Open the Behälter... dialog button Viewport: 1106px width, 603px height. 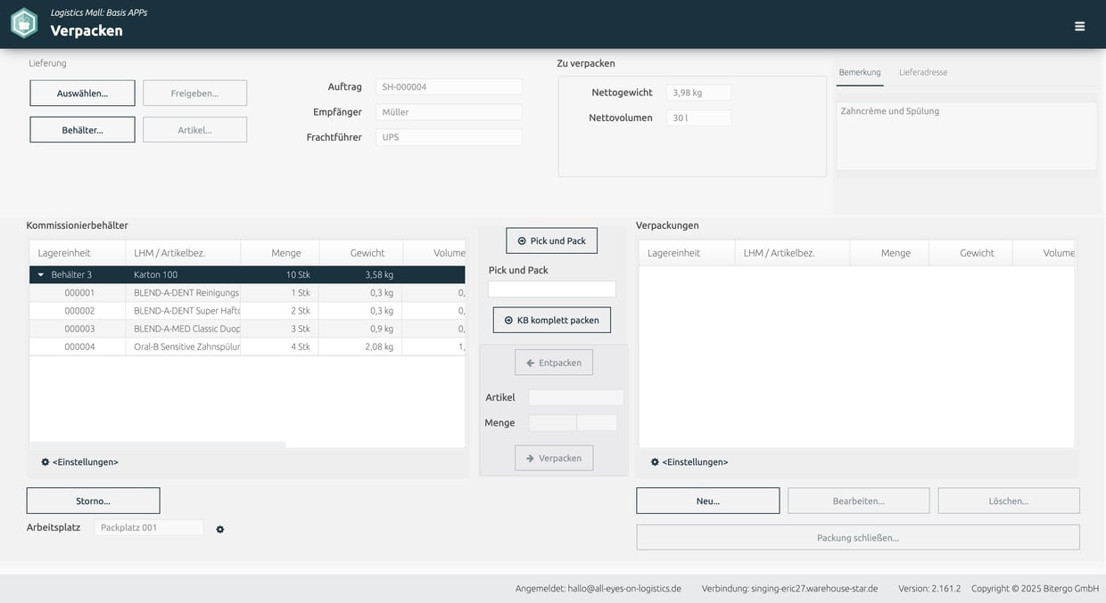point(82,129)
